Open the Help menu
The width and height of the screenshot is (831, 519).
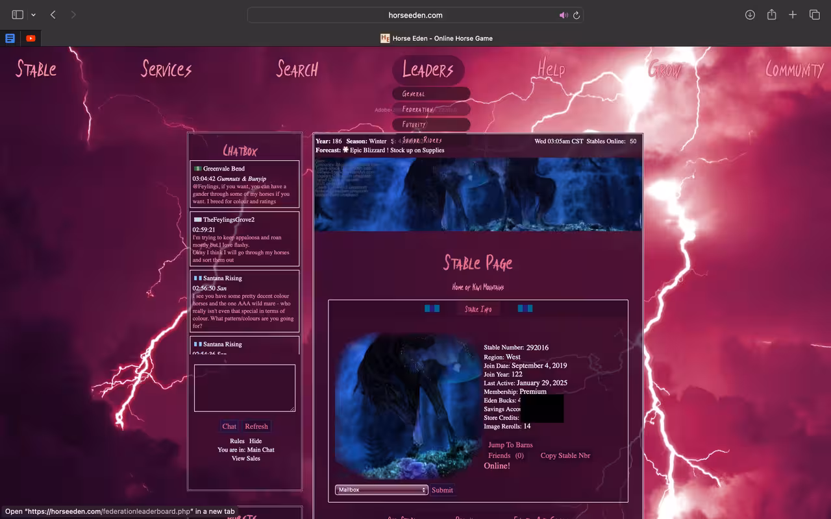click(551, 69)
